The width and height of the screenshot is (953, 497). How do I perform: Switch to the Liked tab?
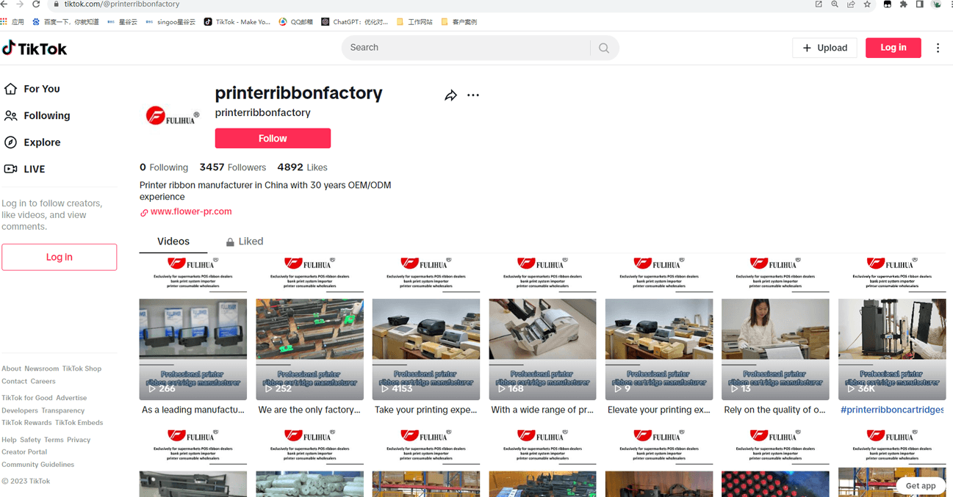point(245,242)
